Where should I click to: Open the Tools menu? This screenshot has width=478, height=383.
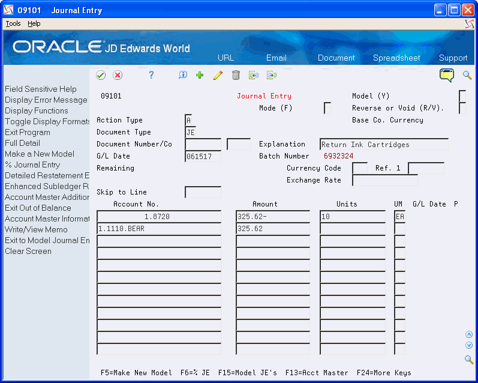(x=13, y=23)
